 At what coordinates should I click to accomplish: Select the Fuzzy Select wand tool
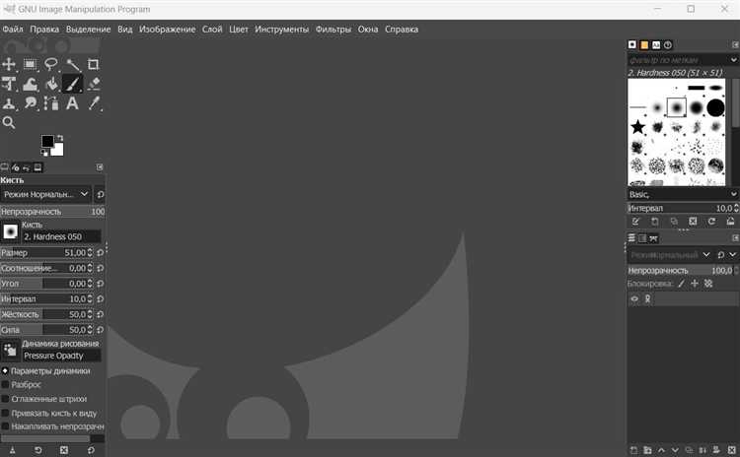[73, 64]
